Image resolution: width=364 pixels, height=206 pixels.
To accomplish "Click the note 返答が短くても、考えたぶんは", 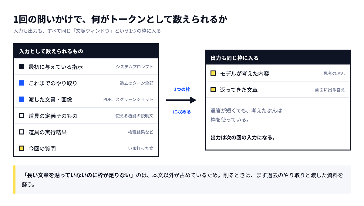I will tap(246, 110).
